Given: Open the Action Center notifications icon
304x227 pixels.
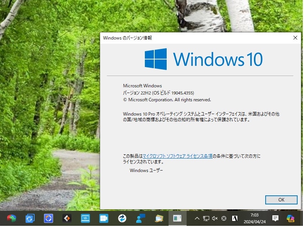Looking at the screenshot, I should [x=276, y=219].
